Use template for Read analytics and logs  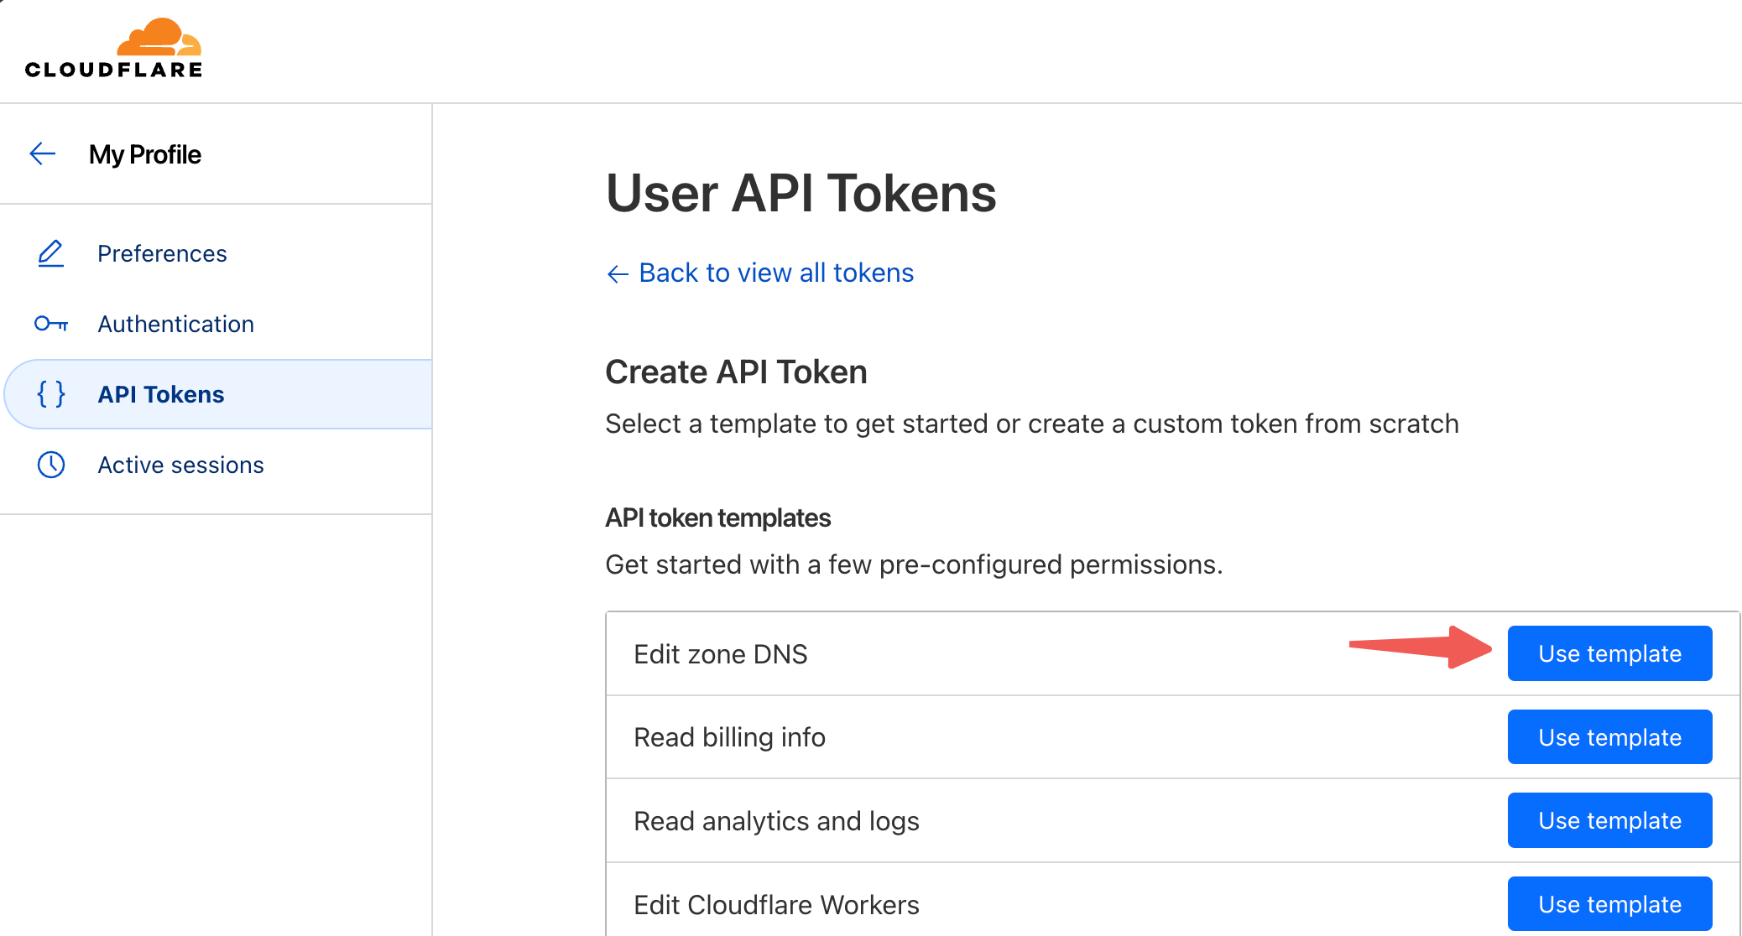tap(1609, 820)
